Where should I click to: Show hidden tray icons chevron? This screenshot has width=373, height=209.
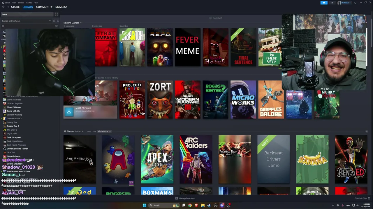click(333, 205)
